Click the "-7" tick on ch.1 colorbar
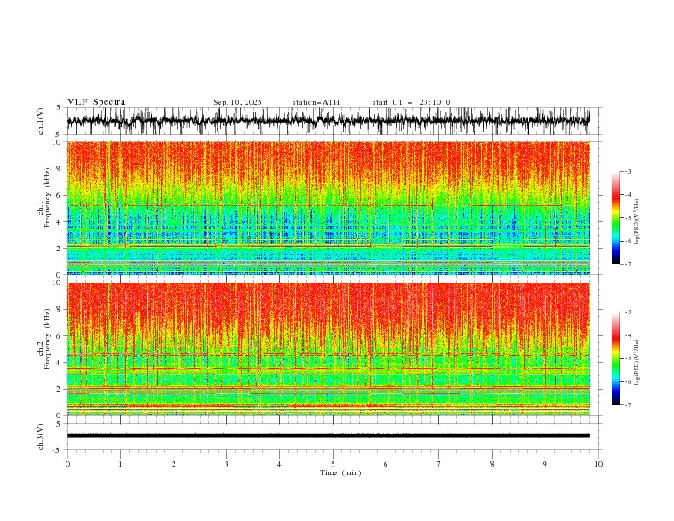The width and height of the screenshot is (674, 521). [x=627, y=264]
